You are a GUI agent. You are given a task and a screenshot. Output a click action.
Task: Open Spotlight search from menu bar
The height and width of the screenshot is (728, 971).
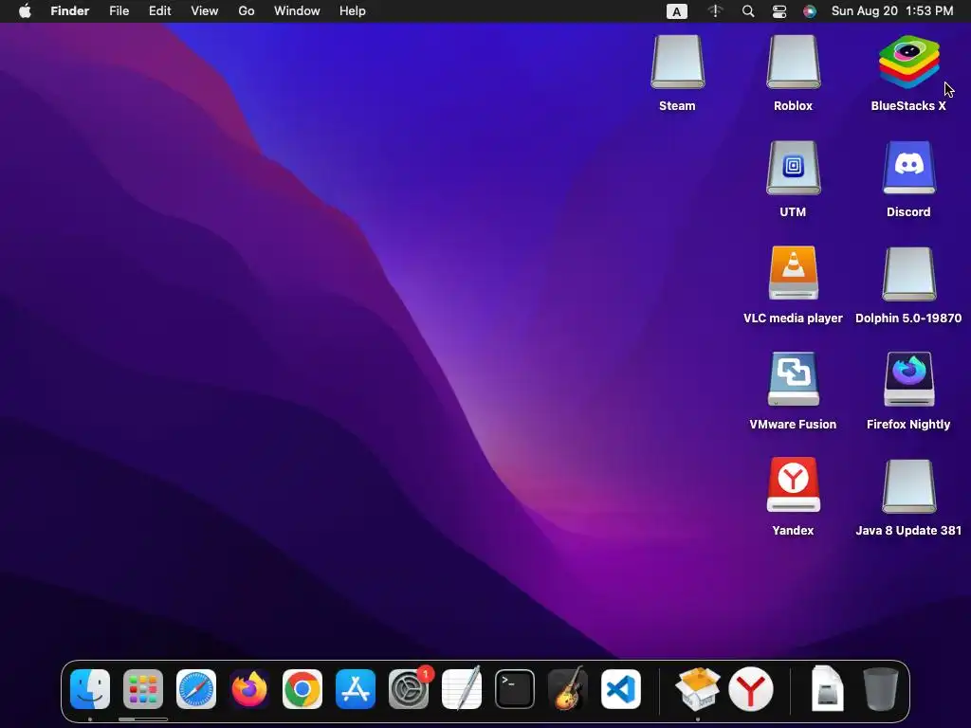748,11
